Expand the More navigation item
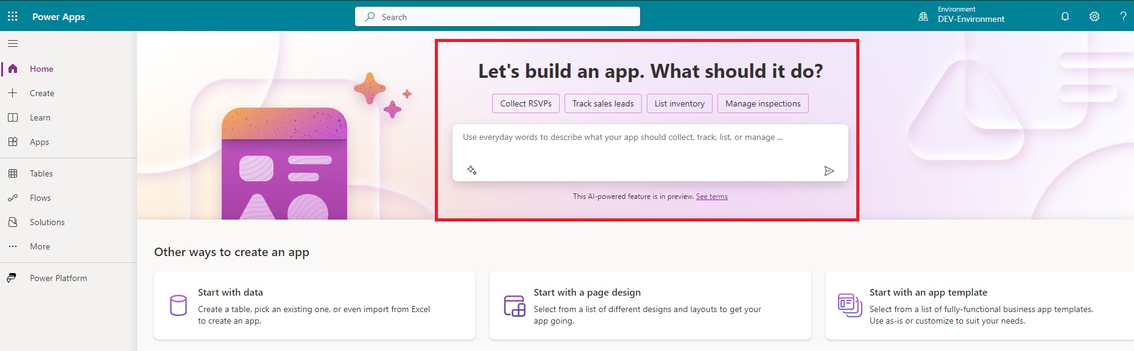The width and height of the screenshot is (1134, 351). pos(40,246)
